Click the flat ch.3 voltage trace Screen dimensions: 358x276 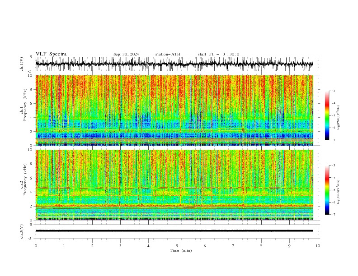pos(174,231)
